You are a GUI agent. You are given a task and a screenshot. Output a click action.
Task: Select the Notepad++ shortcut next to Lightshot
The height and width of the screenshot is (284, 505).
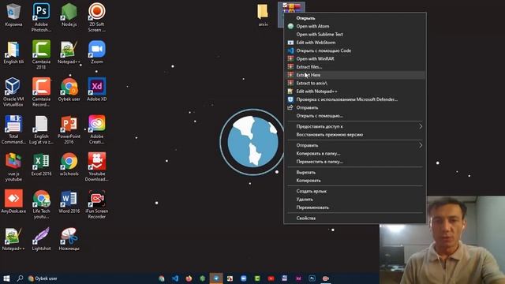pyautogui.click(x=13, y=239)
